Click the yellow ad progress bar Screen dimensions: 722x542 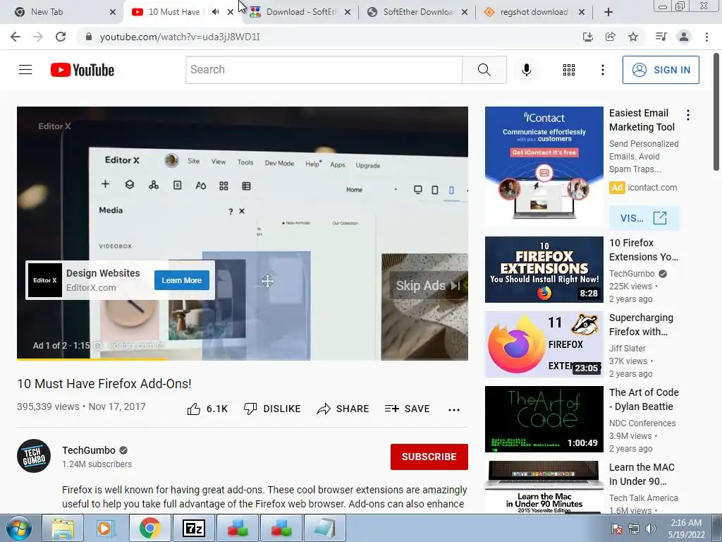tap(91, 359)
